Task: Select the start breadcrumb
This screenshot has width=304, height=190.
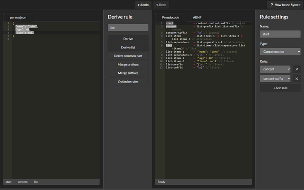Action: point(9,182)
